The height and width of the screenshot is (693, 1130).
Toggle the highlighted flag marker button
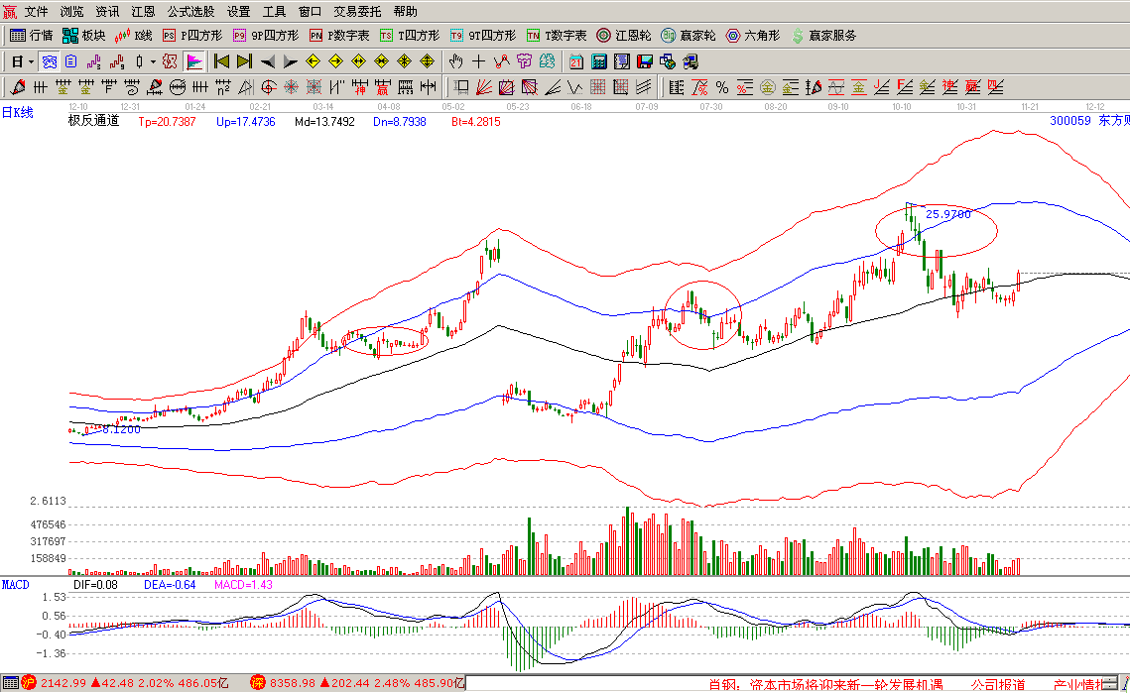coord(193,61)
